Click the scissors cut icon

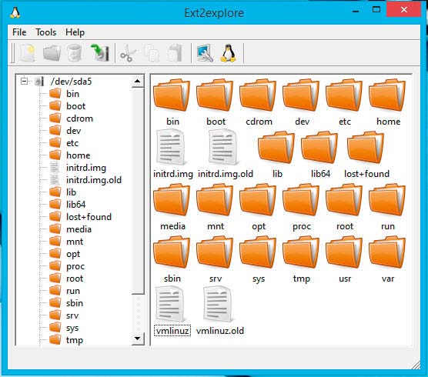(x=128, y=53)
